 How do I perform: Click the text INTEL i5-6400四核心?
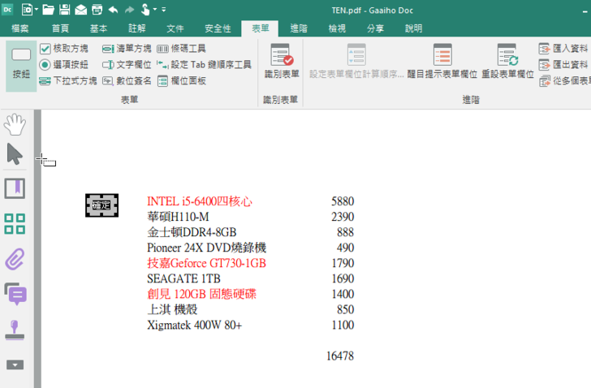[200, 201]
